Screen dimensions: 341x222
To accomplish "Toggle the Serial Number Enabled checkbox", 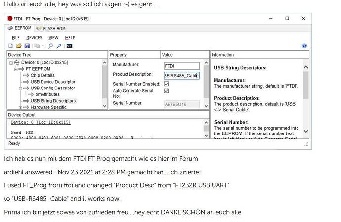I will coord(166,84).
